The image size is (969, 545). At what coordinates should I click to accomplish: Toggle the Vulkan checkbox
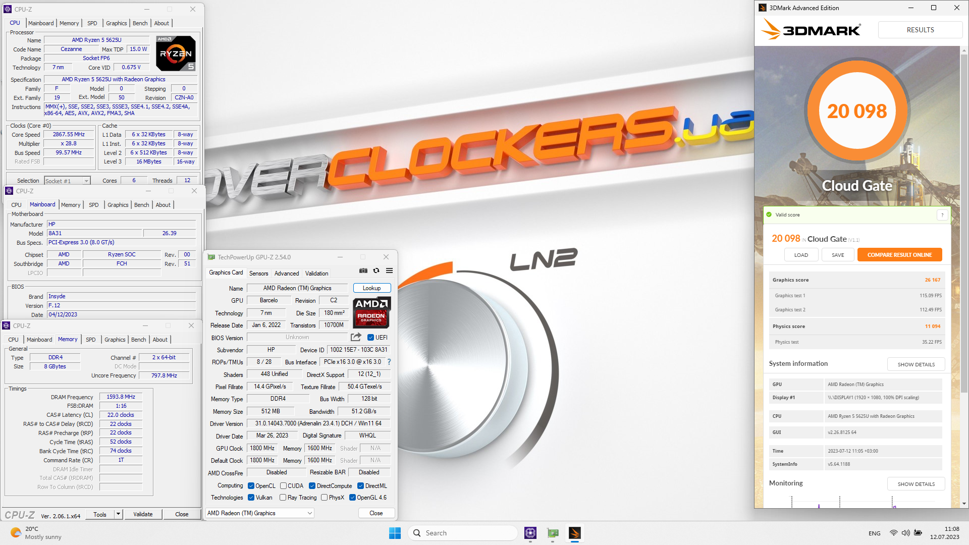251,498
